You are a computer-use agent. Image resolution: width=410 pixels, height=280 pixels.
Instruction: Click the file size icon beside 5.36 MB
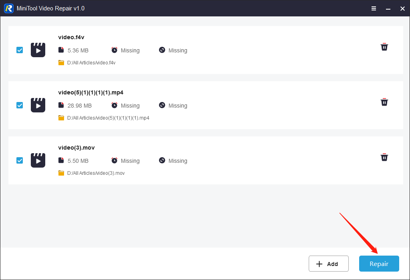61,50
